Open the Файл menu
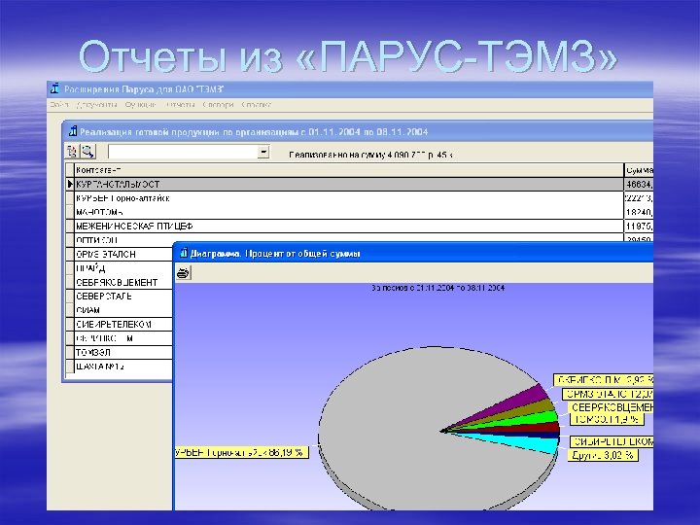 coord(59,104)
